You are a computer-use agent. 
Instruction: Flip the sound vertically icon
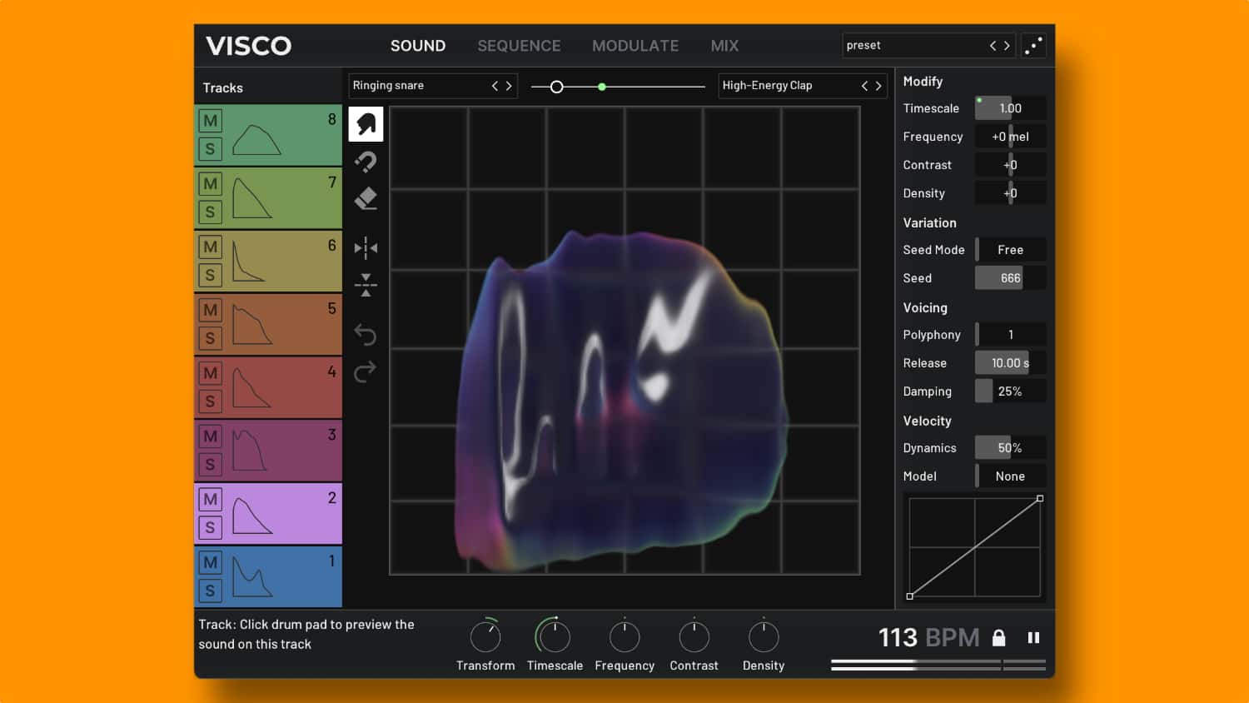click(x=366, y=285)
